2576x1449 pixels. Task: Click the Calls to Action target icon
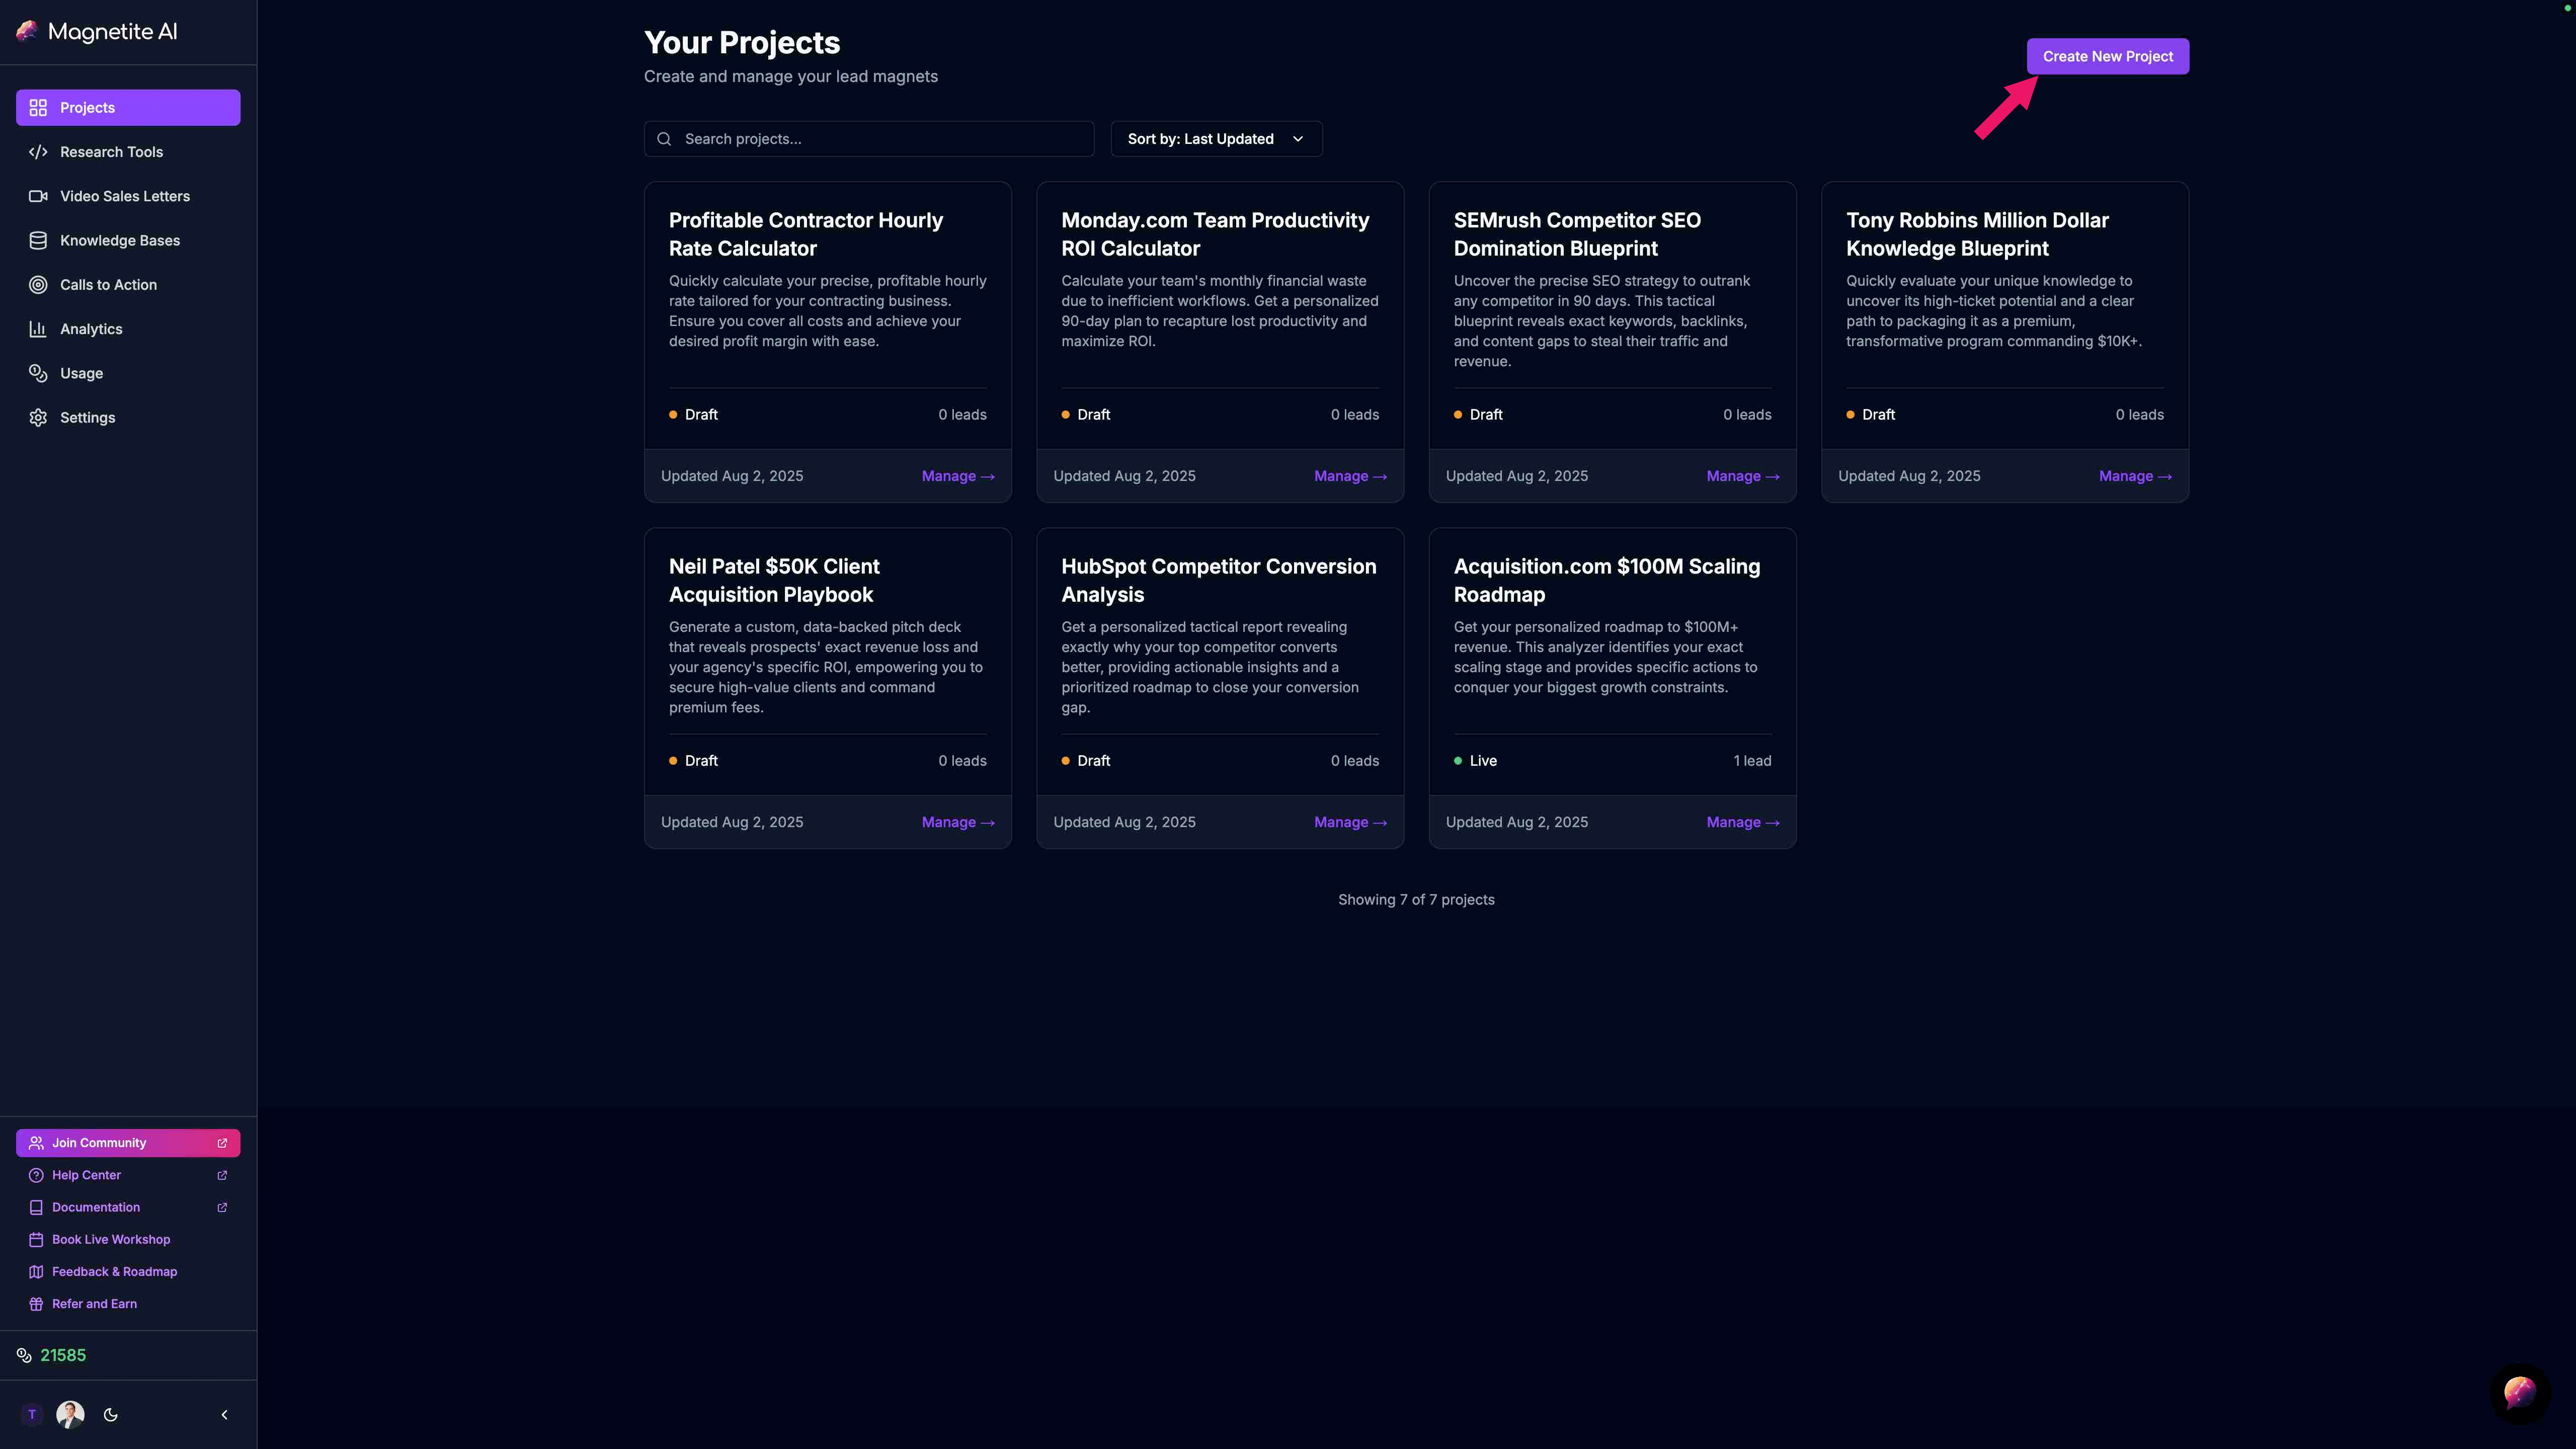[x=38, y=285]
